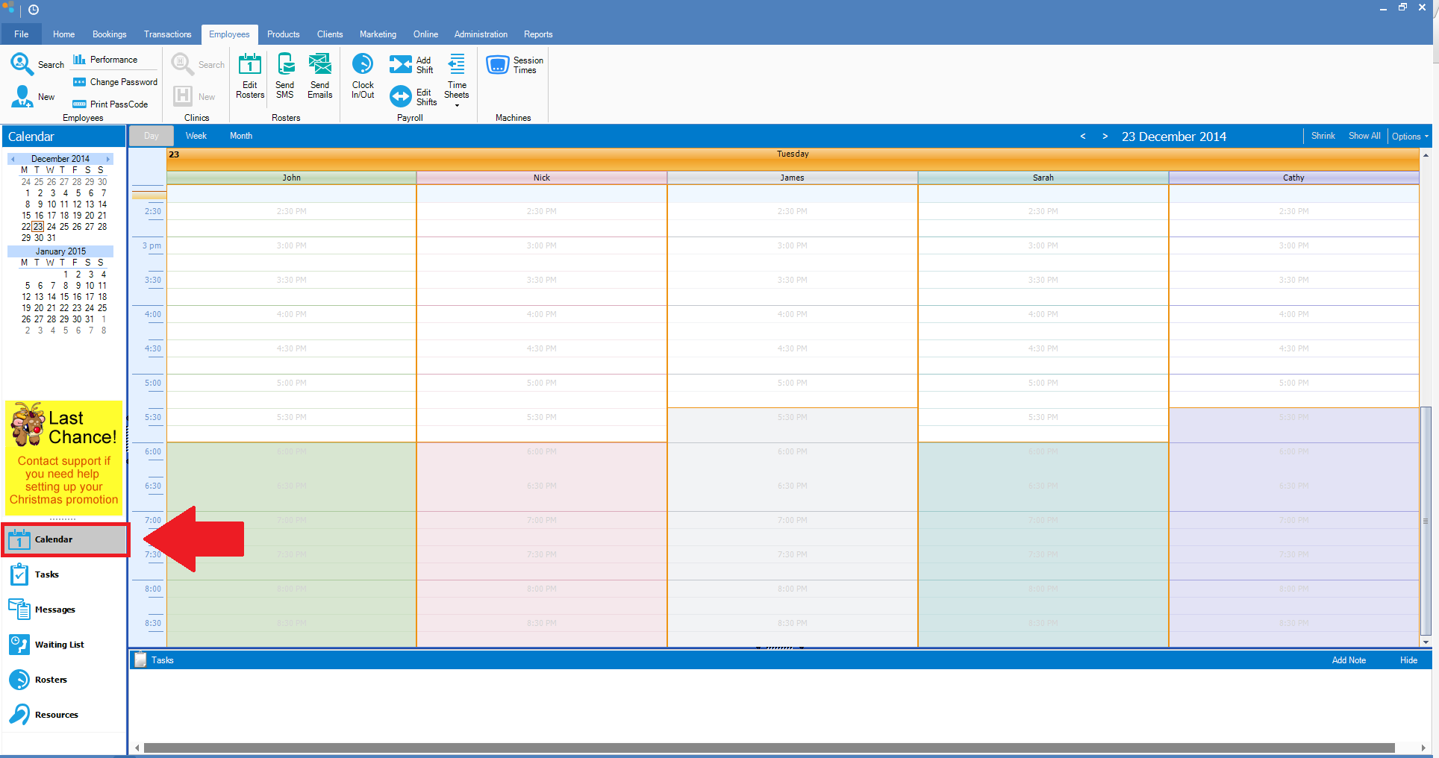This screenshot has width=1439, height=758.
Task: Open Send SMS in Rosters group
Action: [x=285, y=65]
